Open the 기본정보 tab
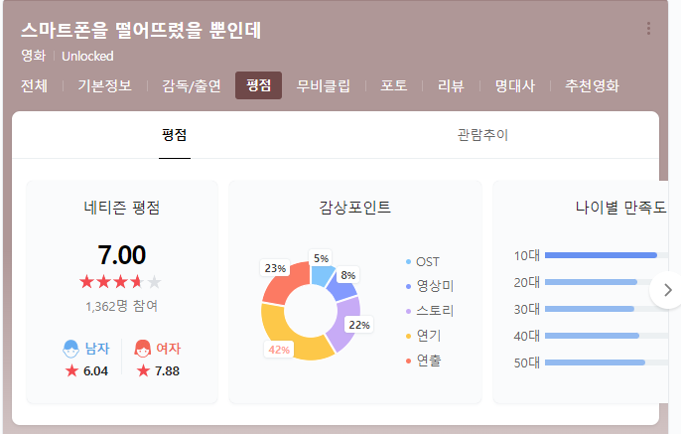The height and width of the screenshot is (434, 681). [104, 85]
